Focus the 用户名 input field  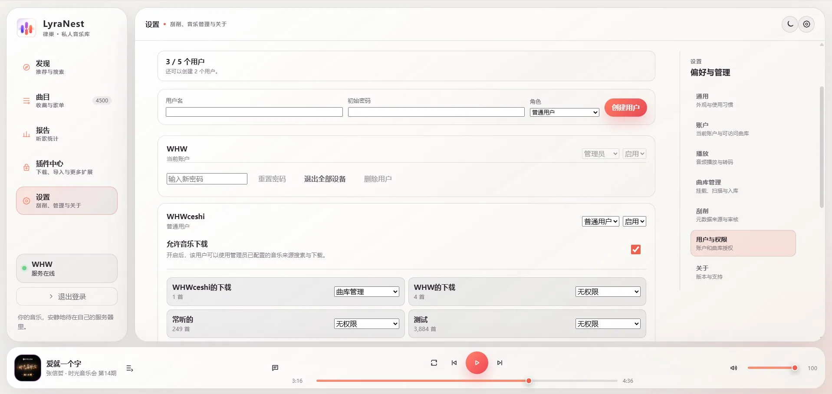point(254,112)
